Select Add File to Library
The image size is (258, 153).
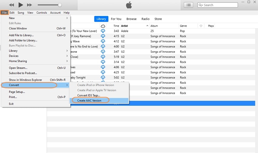pos(36,35)
